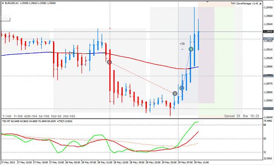The image size is (274, 165).
Task: Click the Bar 18:25 countdown text
Action: click(x=251, y=116)
